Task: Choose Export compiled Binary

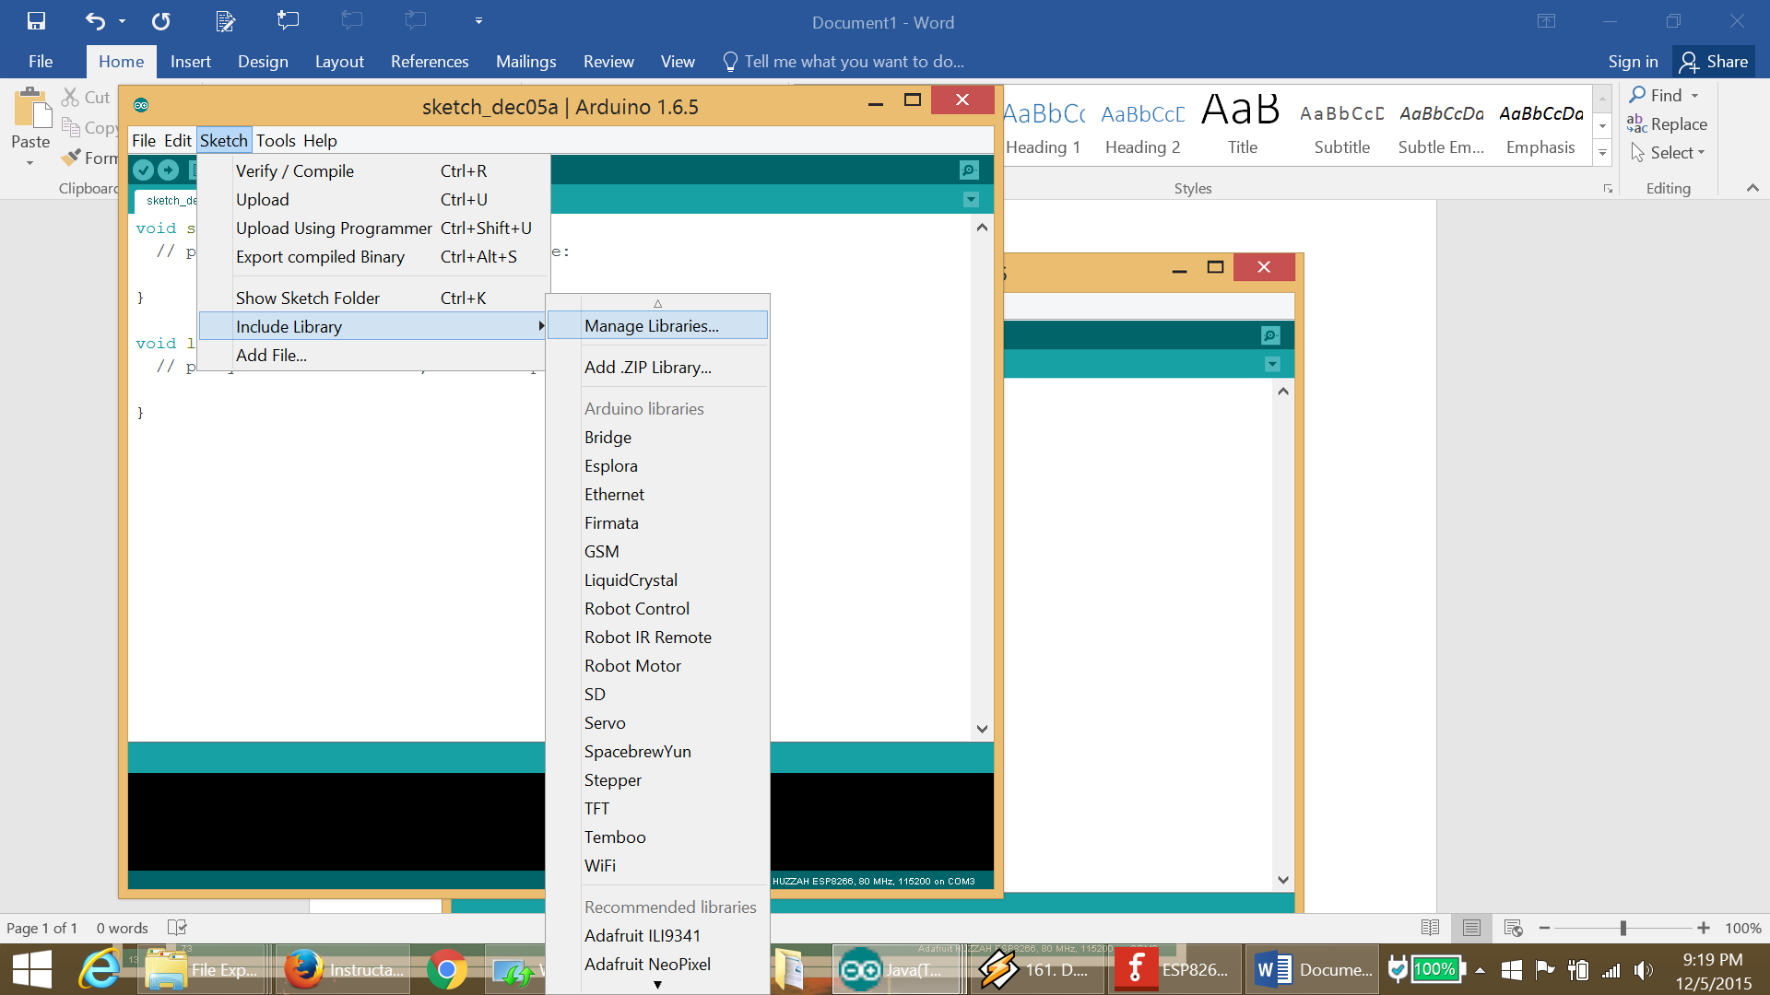Action: pyautogui.click(x=373, y=256)
